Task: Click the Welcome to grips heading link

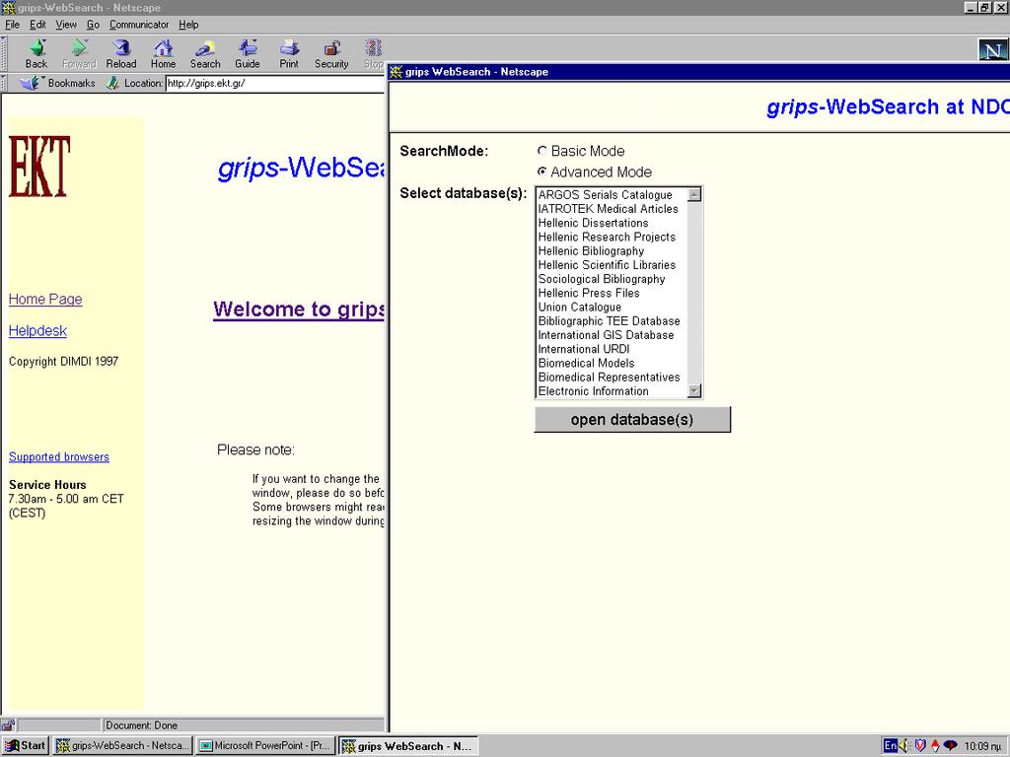Action: (x=299, y=309)
